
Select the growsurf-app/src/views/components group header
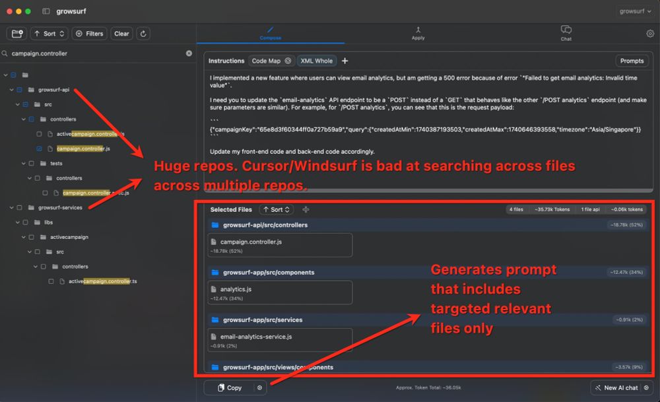[428, 367]
